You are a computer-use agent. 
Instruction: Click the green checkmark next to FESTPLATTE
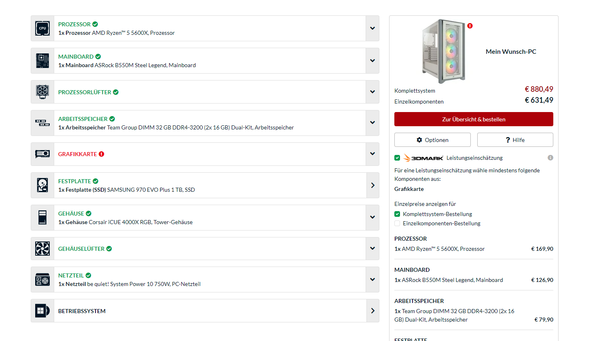click(95, 181)
